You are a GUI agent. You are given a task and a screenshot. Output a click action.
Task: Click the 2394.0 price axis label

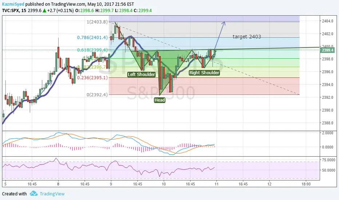[x=327, y=84]
